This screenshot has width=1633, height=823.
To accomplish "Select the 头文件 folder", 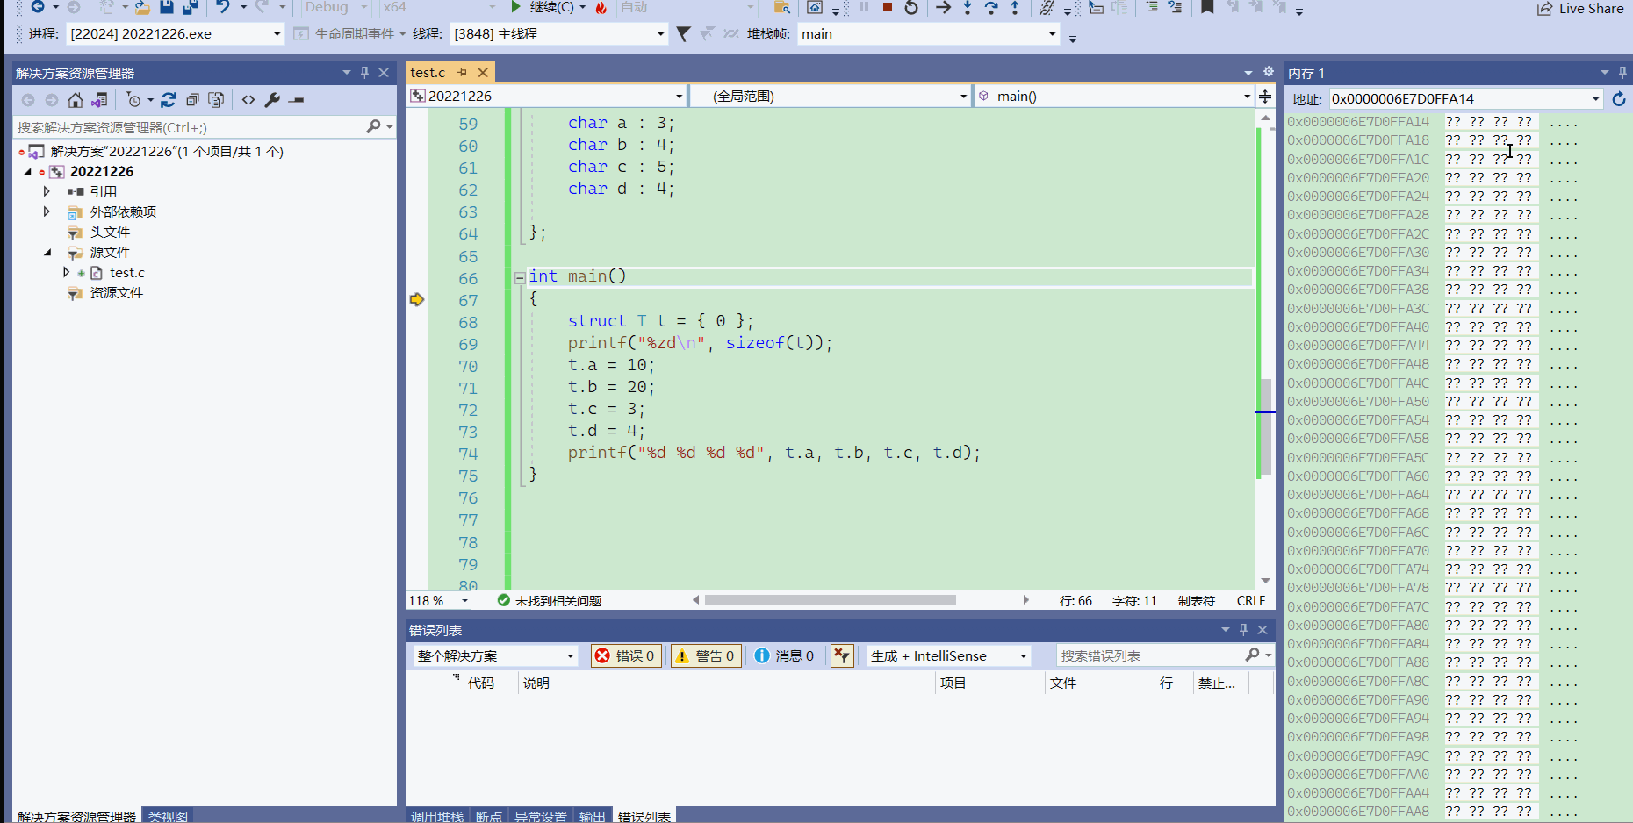I will pos(110,233).
